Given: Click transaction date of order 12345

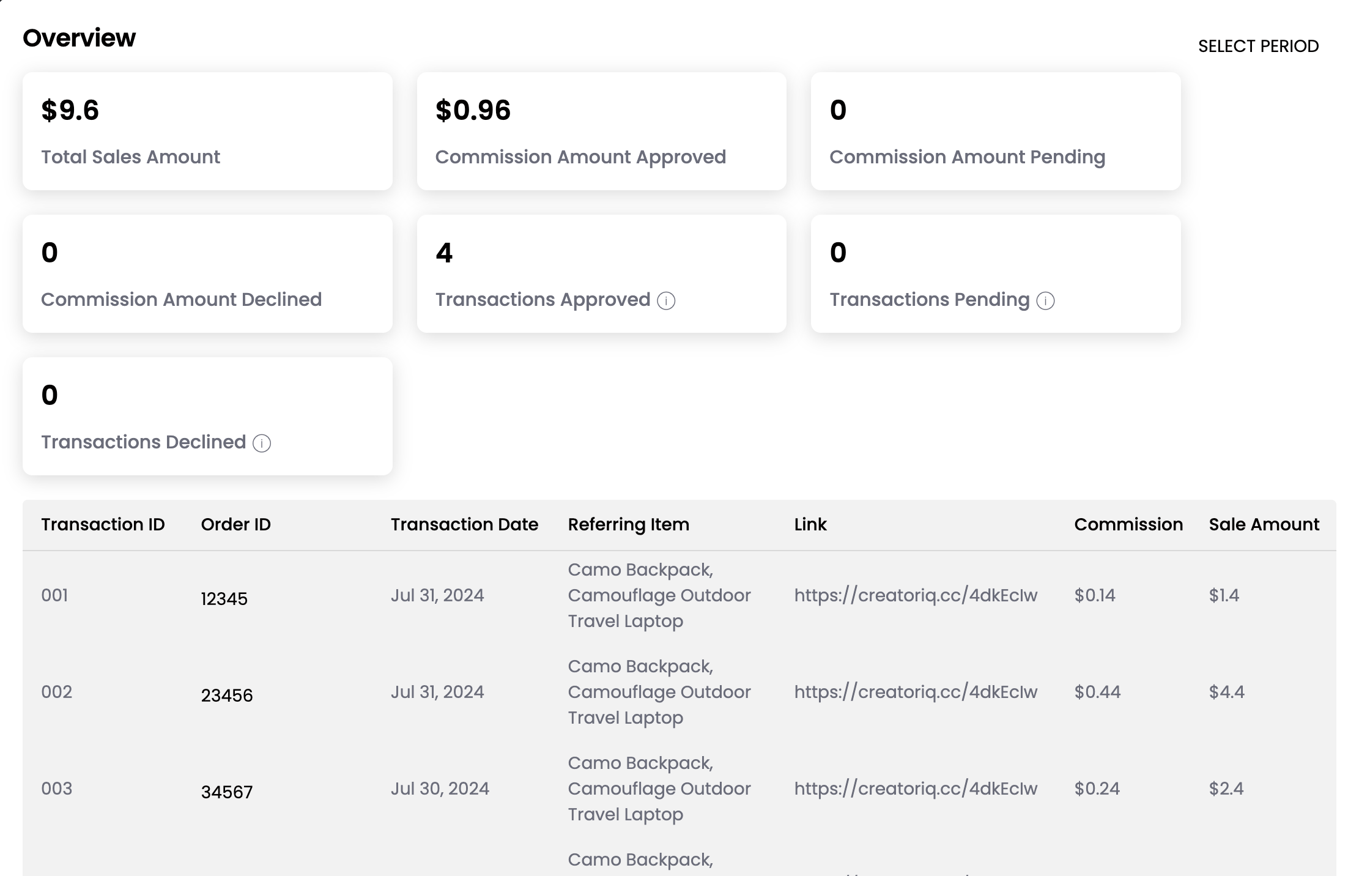Looking at the screenshot, I should click(437, 595).
